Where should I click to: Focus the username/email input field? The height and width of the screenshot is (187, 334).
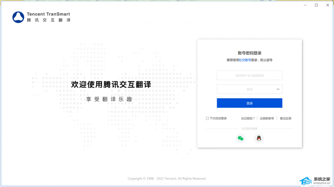pyautogui.click(x=249, y=76)
